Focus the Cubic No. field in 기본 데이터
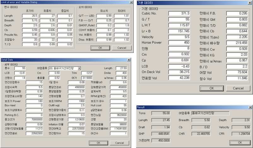253x148 pixels. 179,13
